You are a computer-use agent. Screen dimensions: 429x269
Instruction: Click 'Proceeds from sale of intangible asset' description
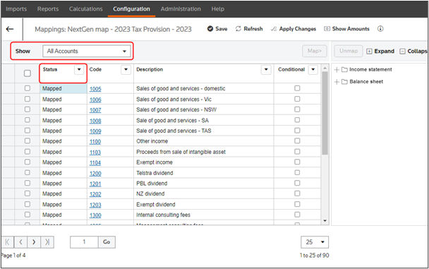coord(181,152)
